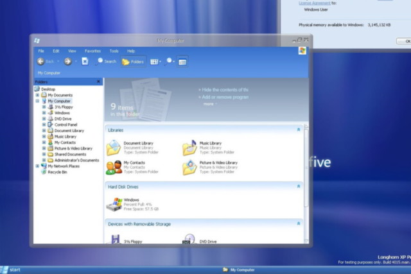
Task: Select Desktop in the folder tree
Action: tap(48, 89)
